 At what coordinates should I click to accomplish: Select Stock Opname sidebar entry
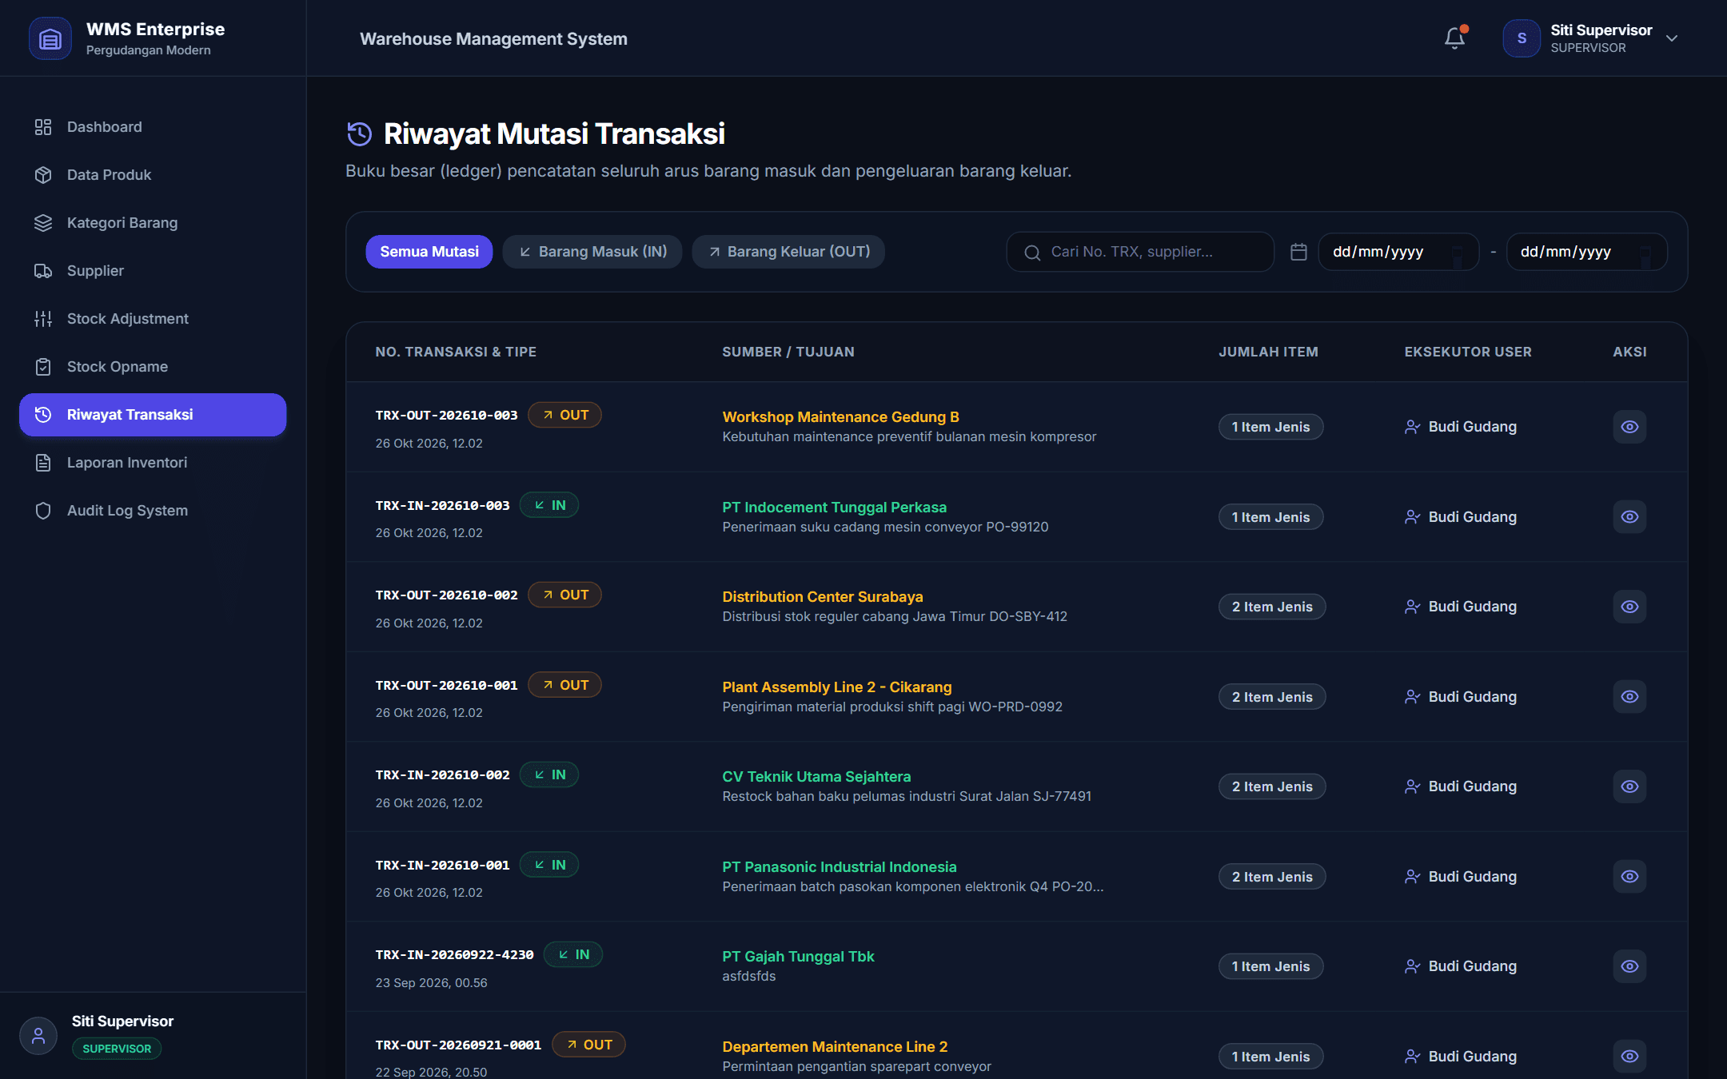[x=153, y=367]
